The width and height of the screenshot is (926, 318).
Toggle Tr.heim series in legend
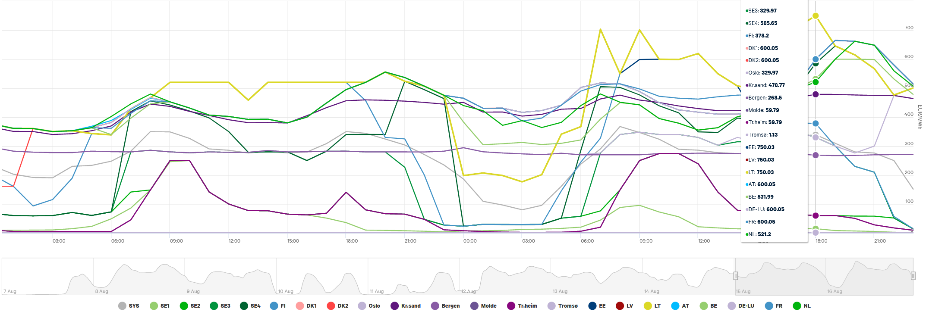click(x=522, y=306)
